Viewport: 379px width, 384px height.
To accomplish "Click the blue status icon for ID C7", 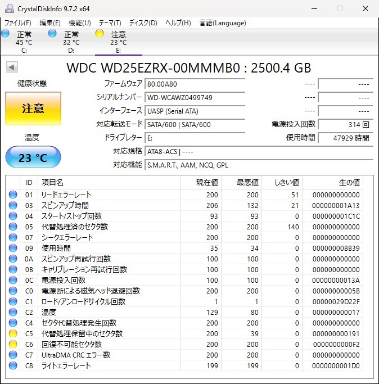I will [13, 355].
